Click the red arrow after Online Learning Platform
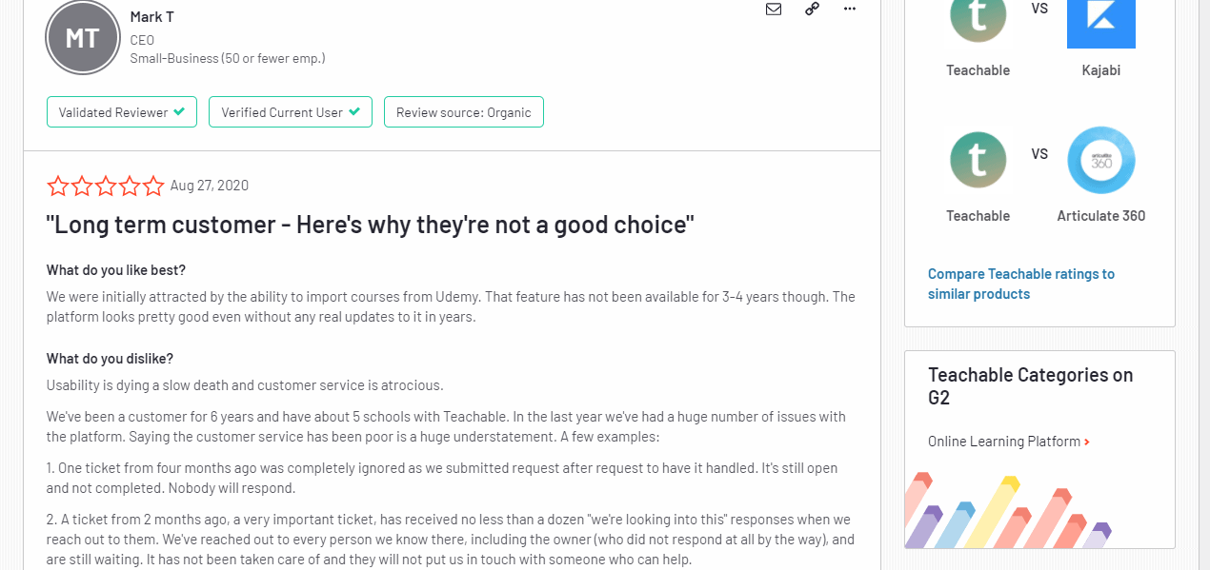The image size is (1210, 570). (x=1087, y=442)
